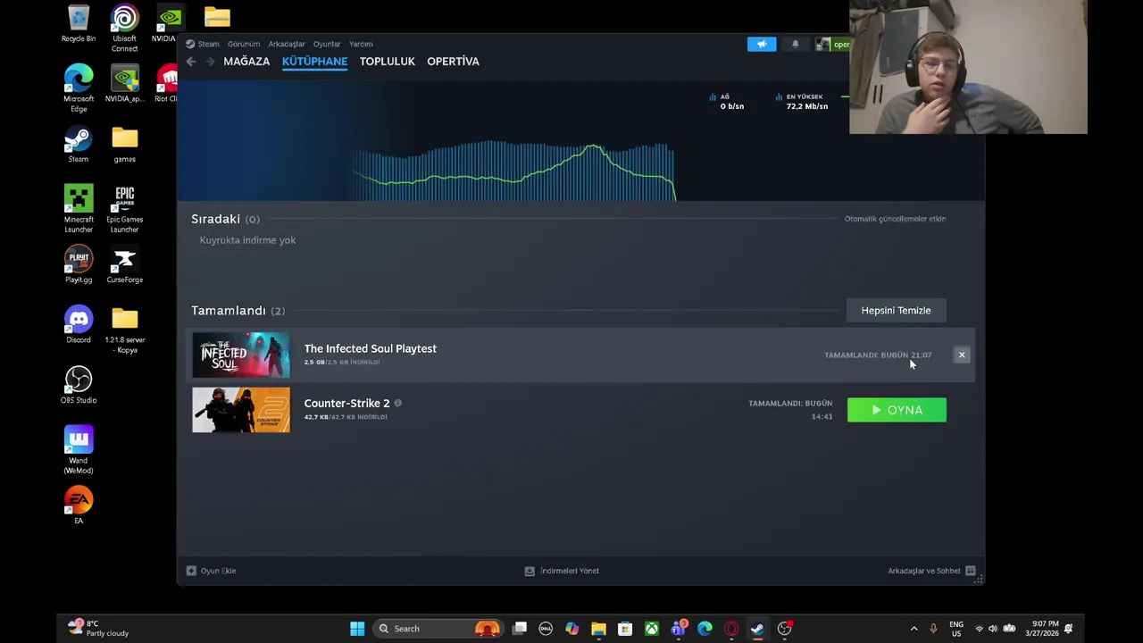1143x643 pixels.
Task: Switch to the TOPLULUK tab
Action: coord(388,62)
